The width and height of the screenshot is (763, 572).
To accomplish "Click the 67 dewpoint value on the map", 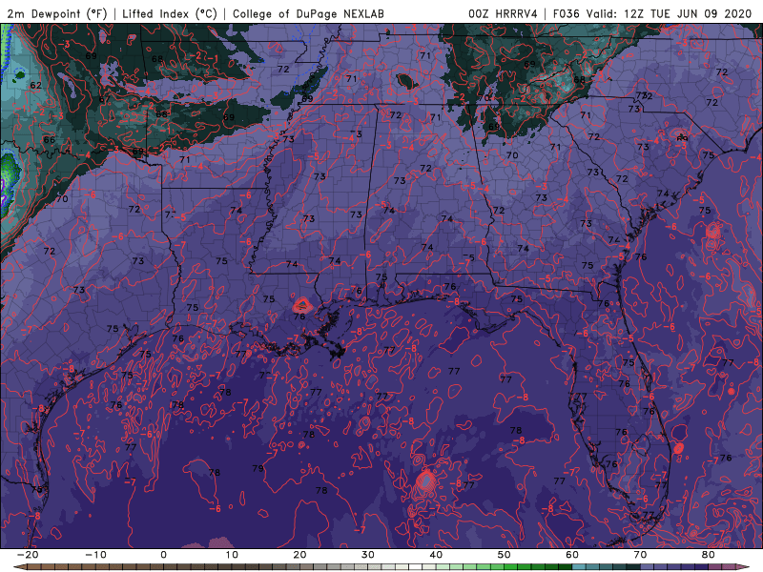I will point(105,99).
